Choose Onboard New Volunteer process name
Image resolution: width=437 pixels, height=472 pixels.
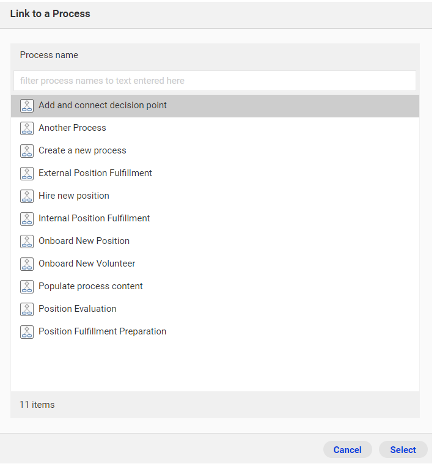click(87, 265)
